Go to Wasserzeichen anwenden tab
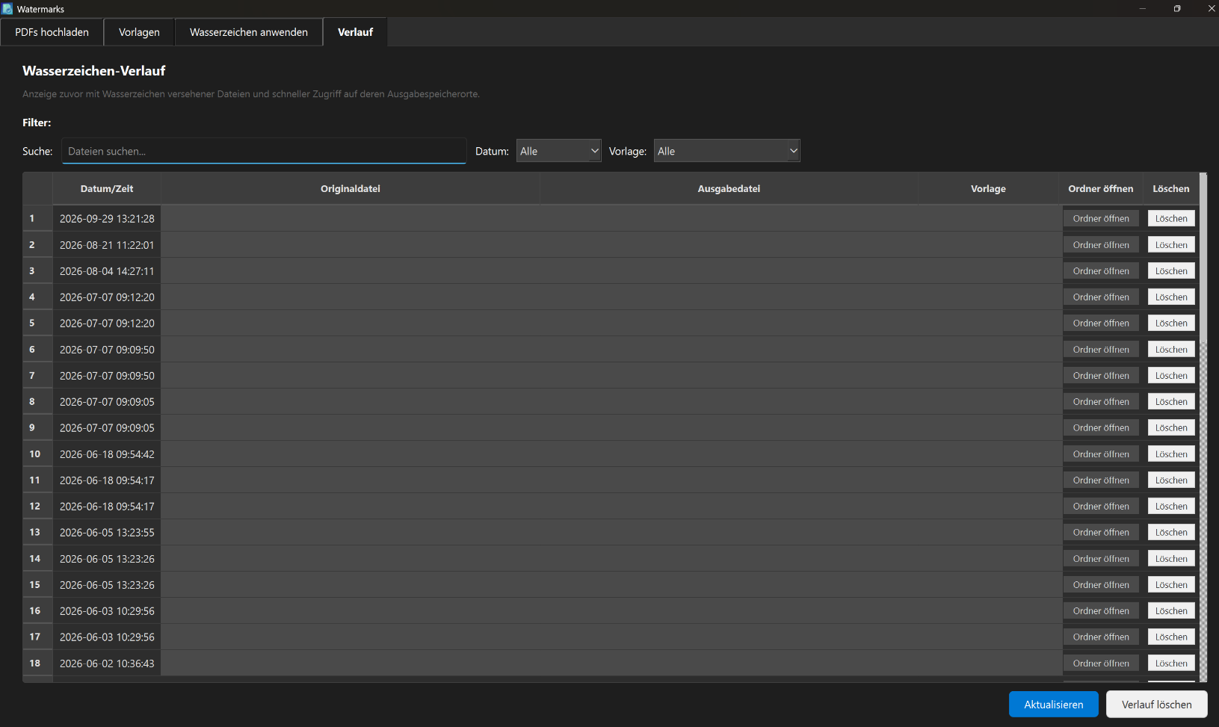 [x=249, y=32]
